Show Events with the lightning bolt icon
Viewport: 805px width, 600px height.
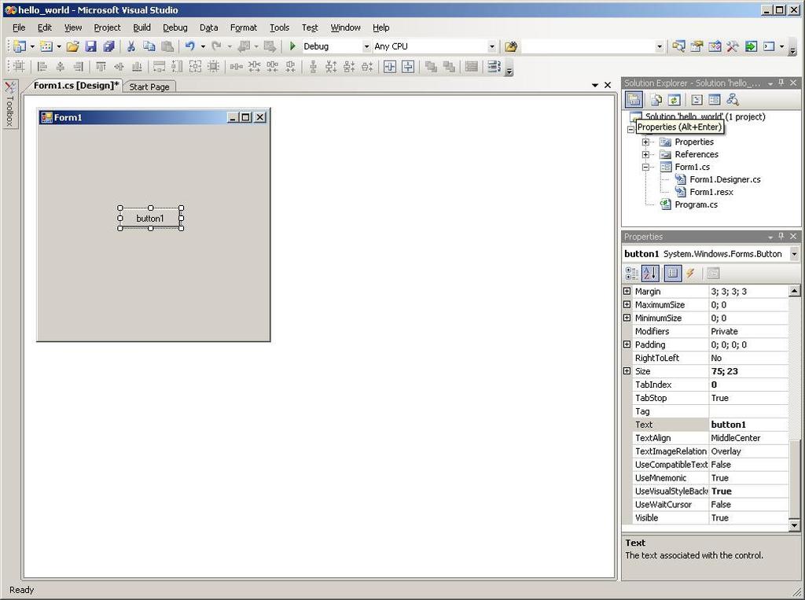pyautogui.click(x=690, y=274)
